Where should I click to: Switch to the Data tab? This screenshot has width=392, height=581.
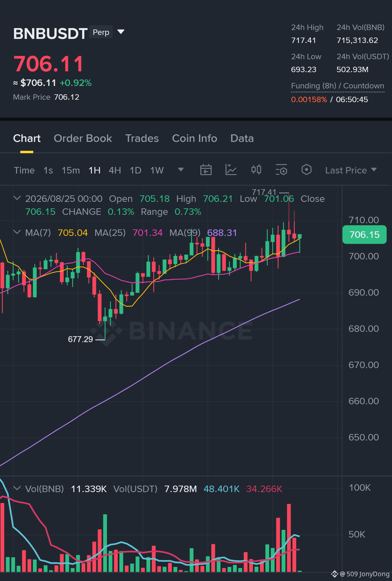pyautogui.click(x=242, y=138)
